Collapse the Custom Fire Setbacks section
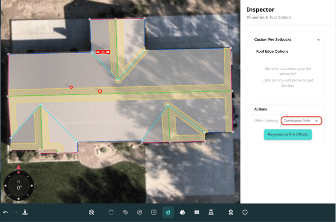Viewport: 336px width, 222px height. tap(318, 40)
